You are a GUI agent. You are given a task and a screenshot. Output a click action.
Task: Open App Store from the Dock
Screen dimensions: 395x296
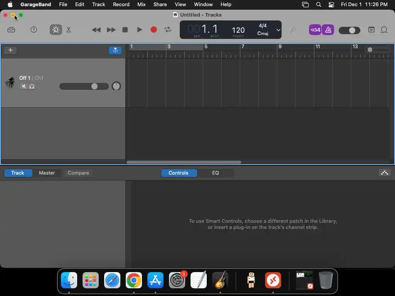pos(155,280)
